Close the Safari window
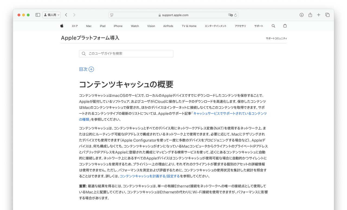Screen dimensions: 347x210 [19, 15]
